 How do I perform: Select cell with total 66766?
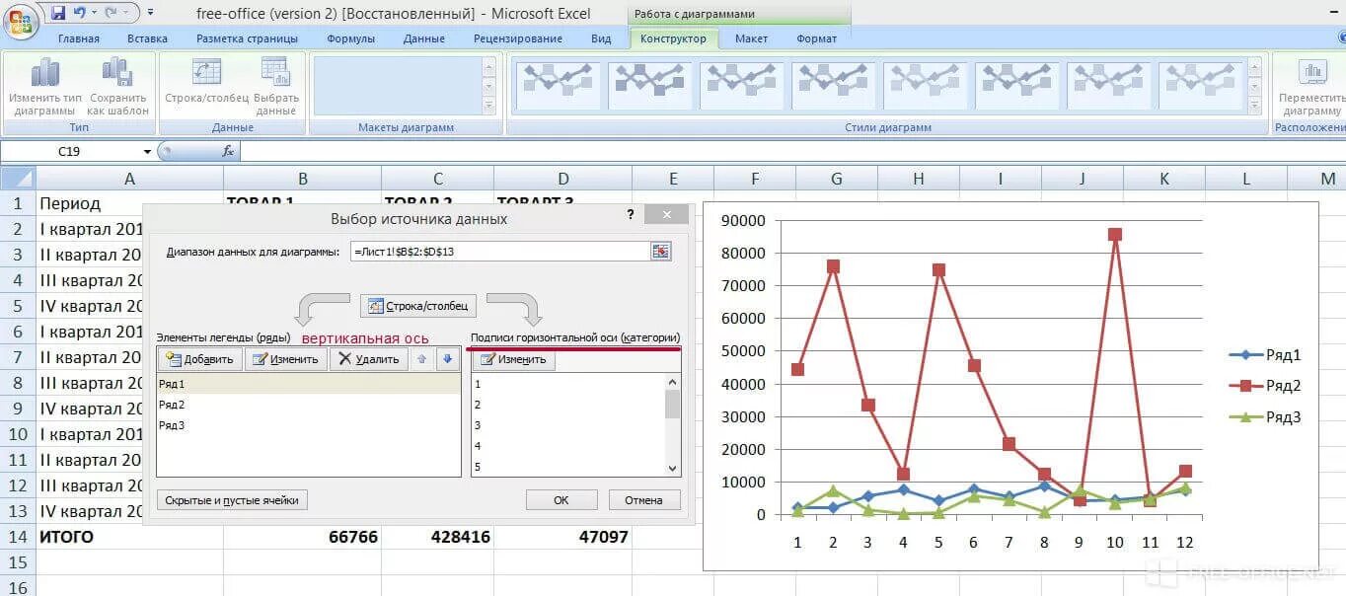[302, 537]
